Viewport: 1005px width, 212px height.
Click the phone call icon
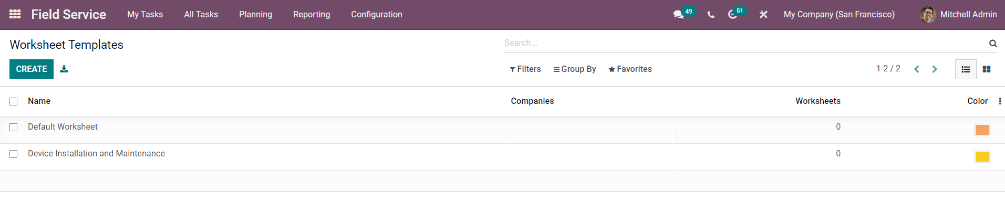711,15
